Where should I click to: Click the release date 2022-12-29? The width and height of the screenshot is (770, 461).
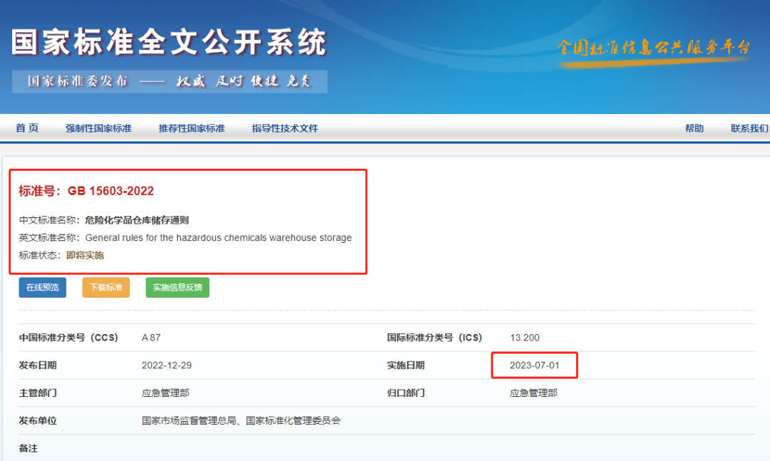[167, 366]
